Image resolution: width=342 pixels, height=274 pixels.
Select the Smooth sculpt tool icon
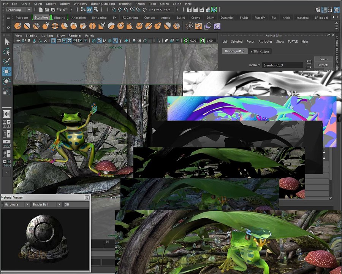[27, 26]
